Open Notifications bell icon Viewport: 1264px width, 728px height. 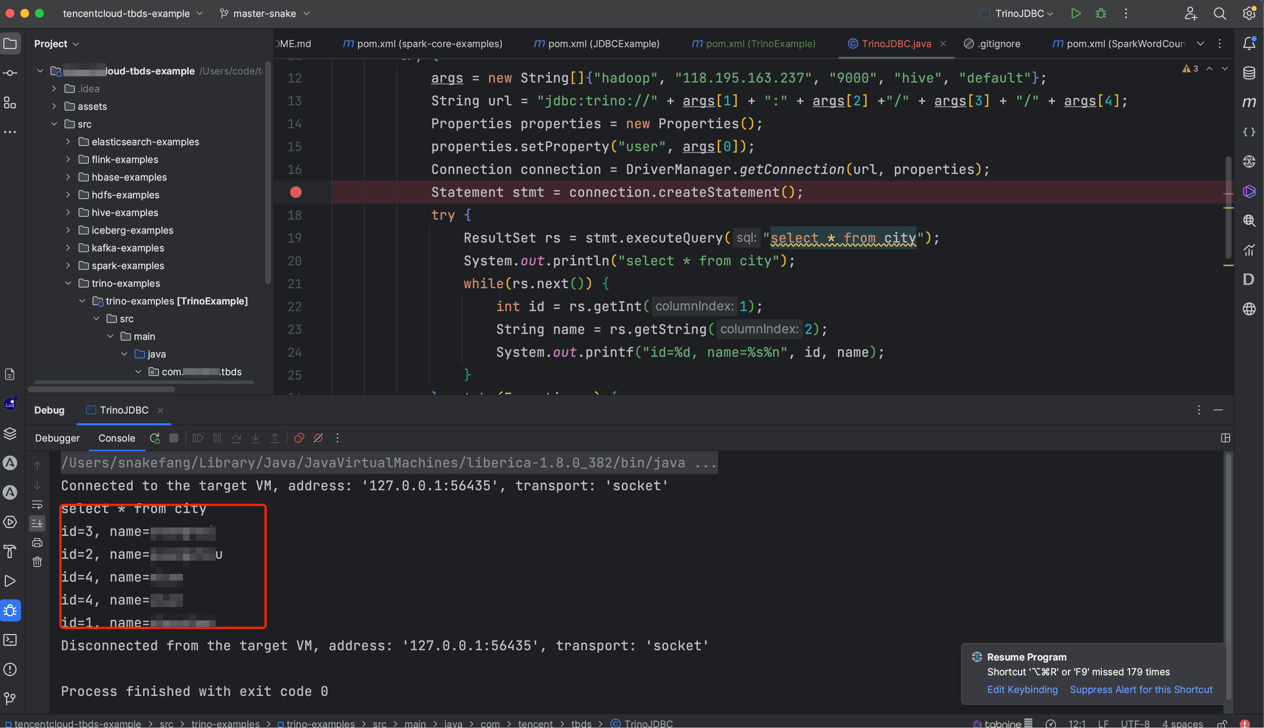(x=1249, y=43)
